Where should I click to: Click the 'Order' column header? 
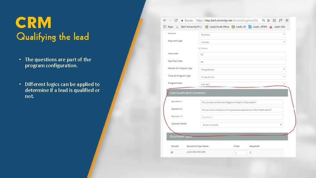[237, 146]
